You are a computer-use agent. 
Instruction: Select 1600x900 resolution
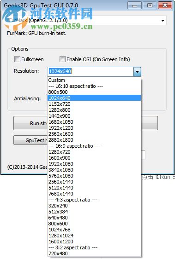coord(94,158)
